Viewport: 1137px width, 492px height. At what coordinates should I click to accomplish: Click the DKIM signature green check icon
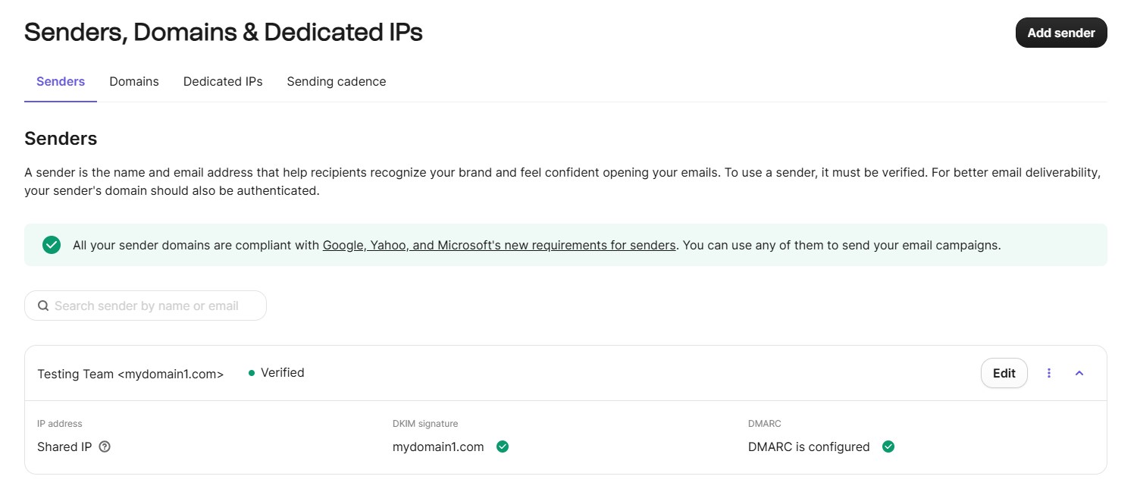[502, 447]
